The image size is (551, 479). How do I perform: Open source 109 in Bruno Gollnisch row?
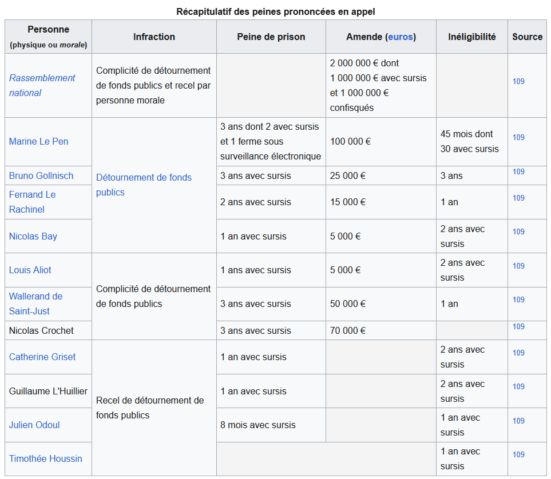click(x=518, y=171)
